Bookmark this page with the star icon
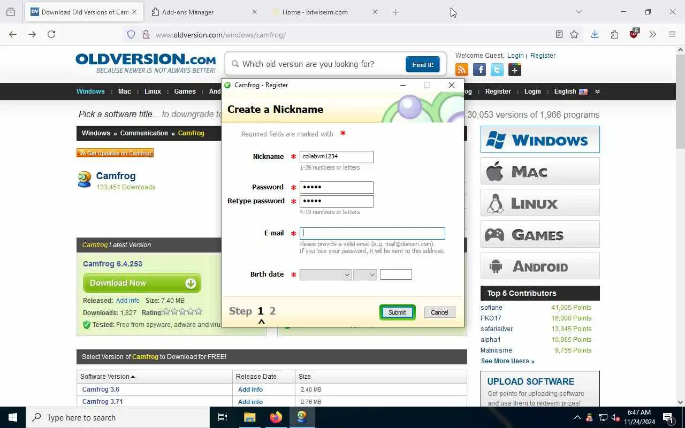Screen dimensions: 685x428 [x=574, y=34]
